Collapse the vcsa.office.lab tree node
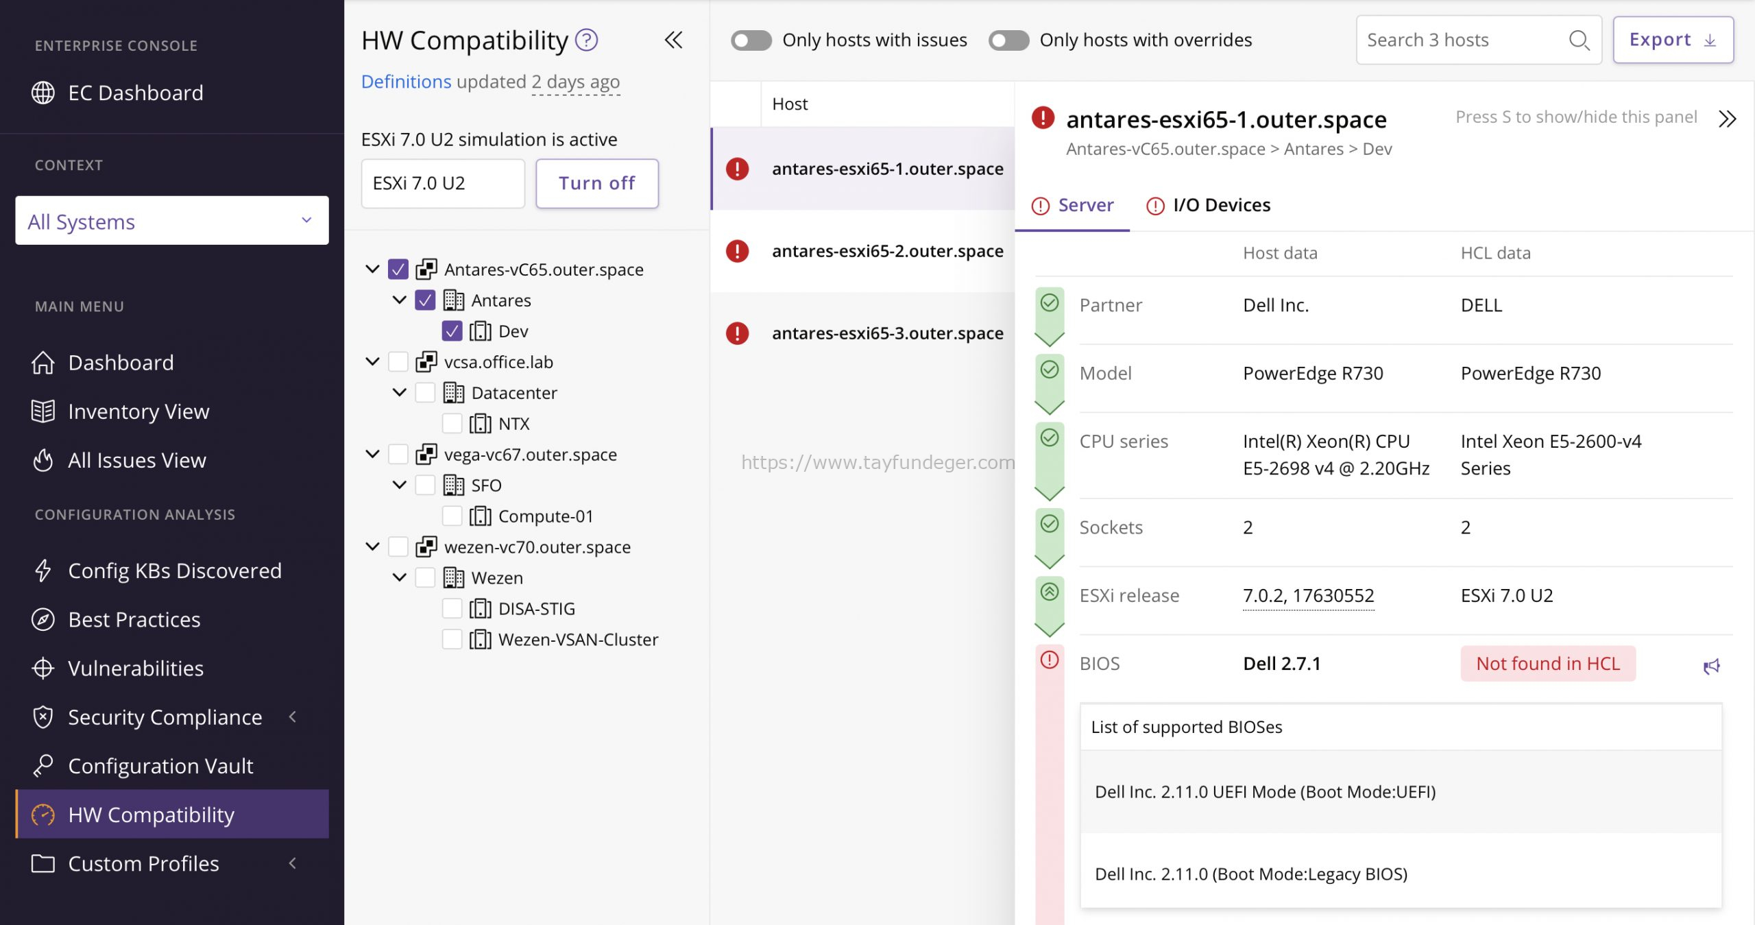This screenshot has height=925, width=1755. [372, 361]
